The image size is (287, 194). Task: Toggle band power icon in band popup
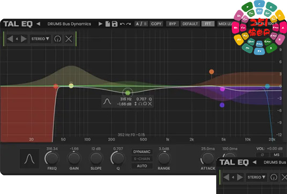point(145,104)
